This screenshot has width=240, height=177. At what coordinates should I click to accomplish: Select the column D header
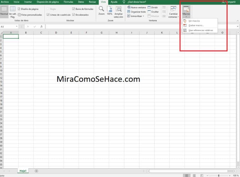click(56, 33)
